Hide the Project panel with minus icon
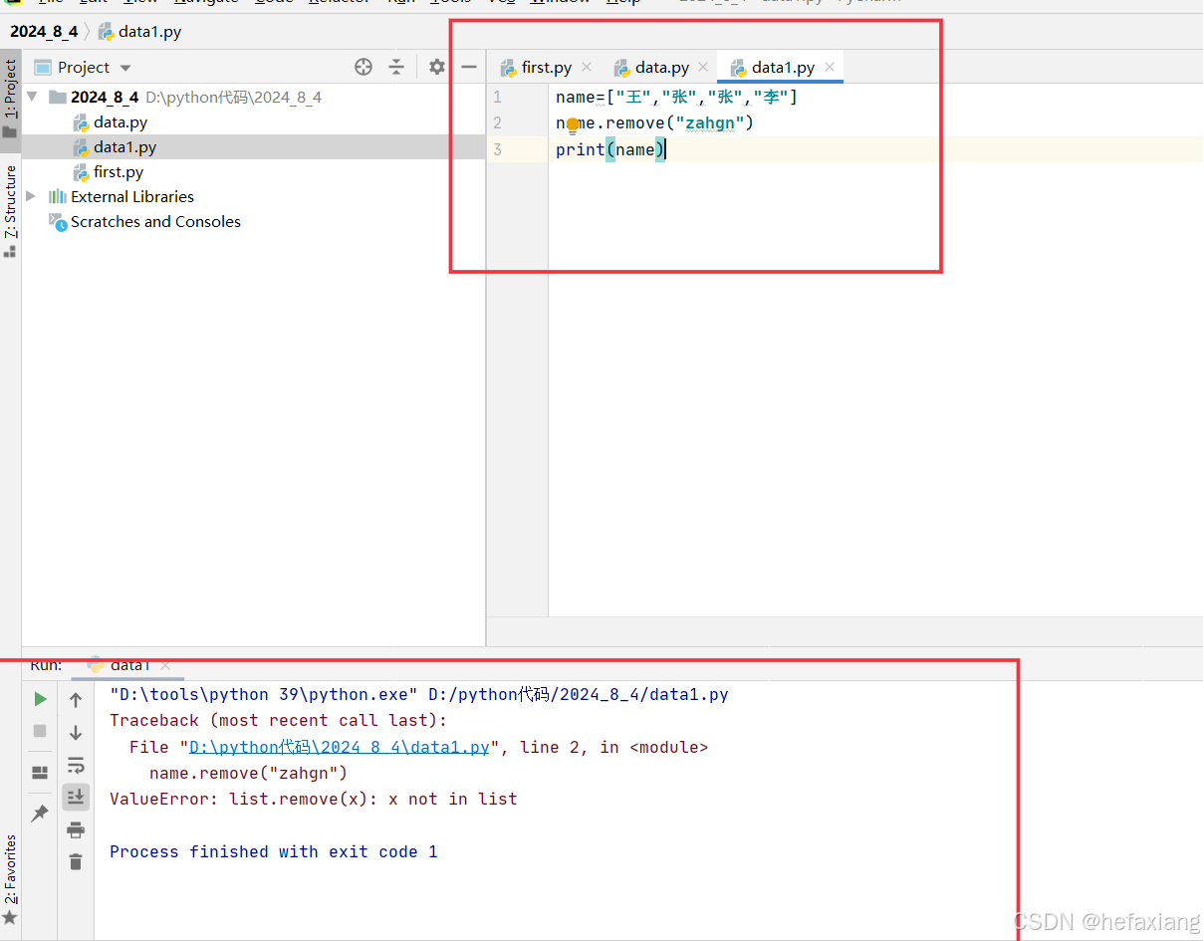Image resolution: width=1204 pixels, height=941 pixels. tap(469, 67)
